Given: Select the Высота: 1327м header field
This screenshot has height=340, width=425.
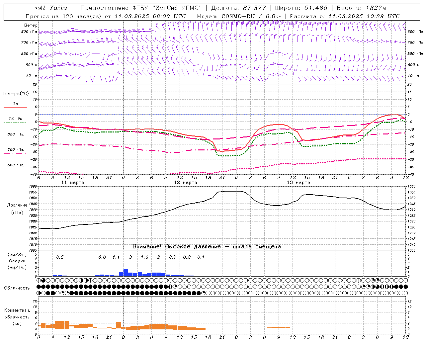Looking at the screenshot, I should coord(361,8).
